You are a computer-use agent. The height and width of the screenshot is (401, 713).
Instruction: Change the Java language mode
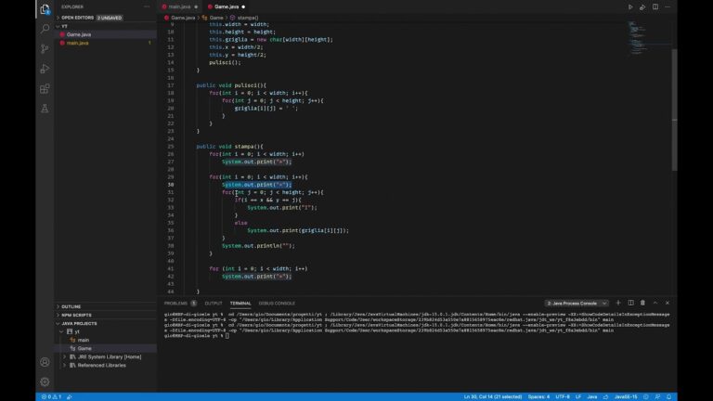click(592, 397)
